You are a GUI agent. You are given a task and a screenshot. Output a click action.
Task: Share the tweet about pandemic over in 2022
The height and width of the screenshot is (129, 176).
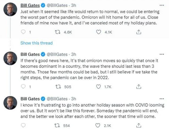pos(138,87)
